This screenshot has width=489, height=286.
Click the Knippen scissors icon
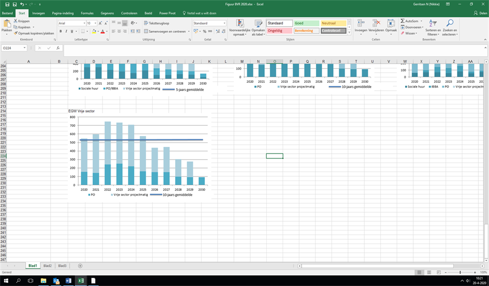click(x=15, y=21)
